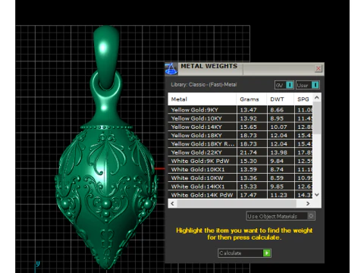Click the Metal Weights title bar
The width and height of the screenshot is (364, 273).
245,69
